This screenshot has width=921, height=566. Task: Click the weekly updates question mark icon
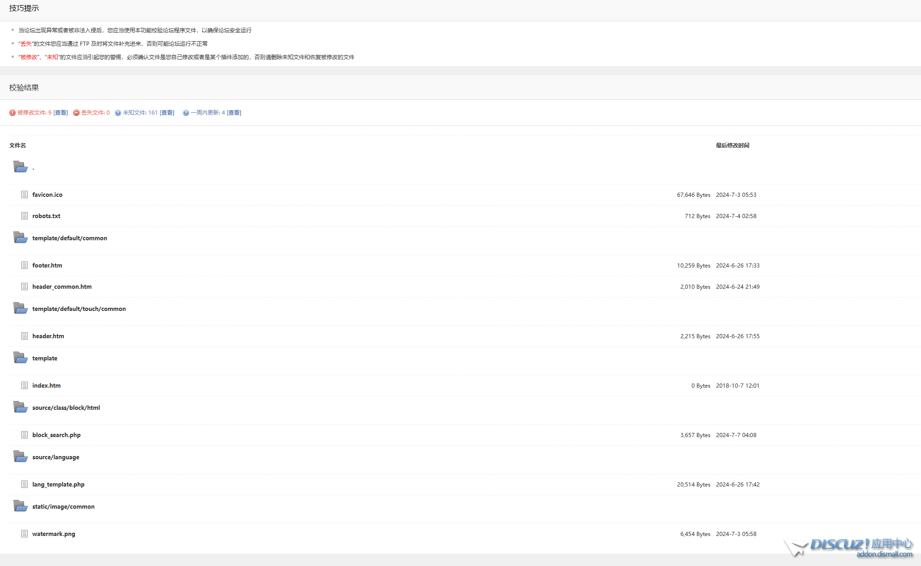tap(186, 113)
